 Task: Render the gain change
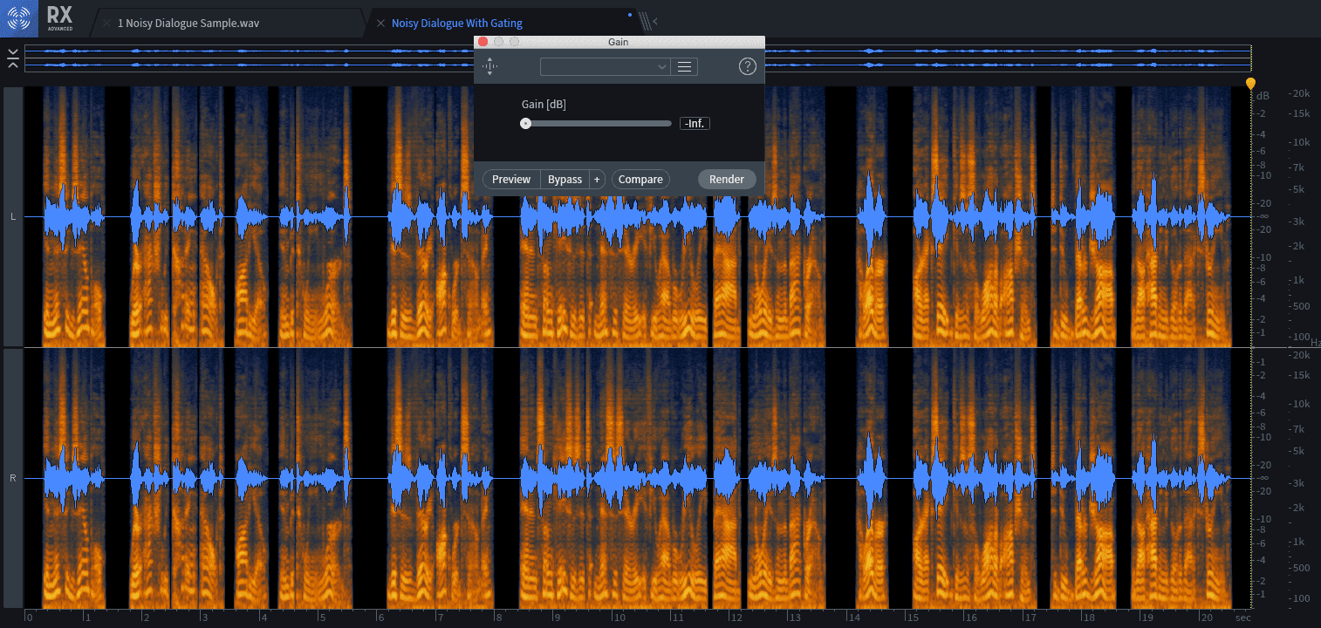coord(727,180)
